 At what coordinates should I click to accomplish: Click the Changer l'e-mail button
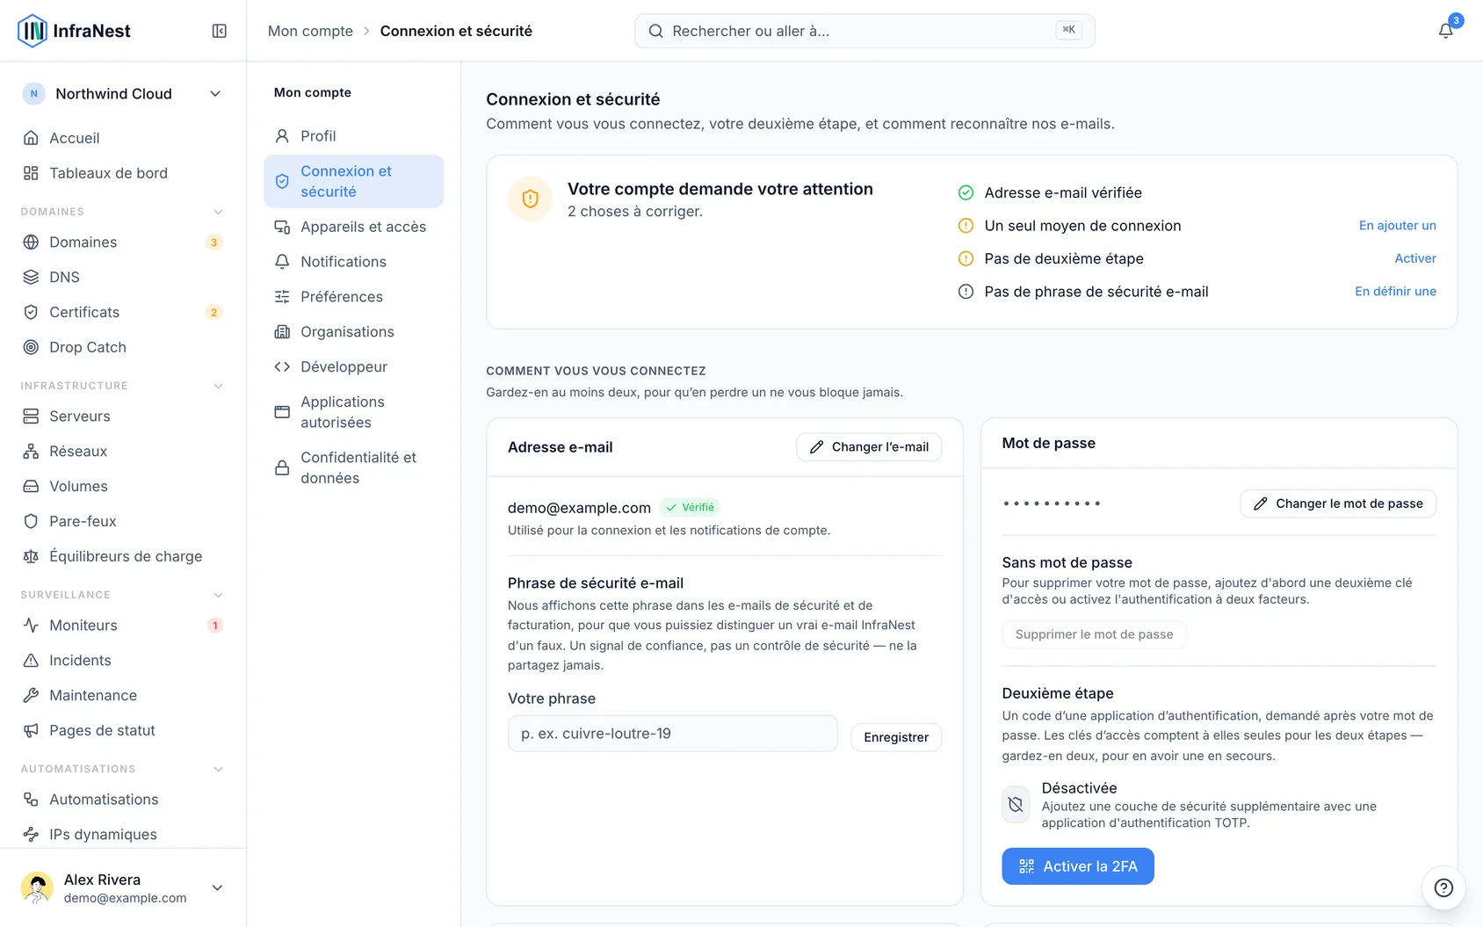[869, 446]
